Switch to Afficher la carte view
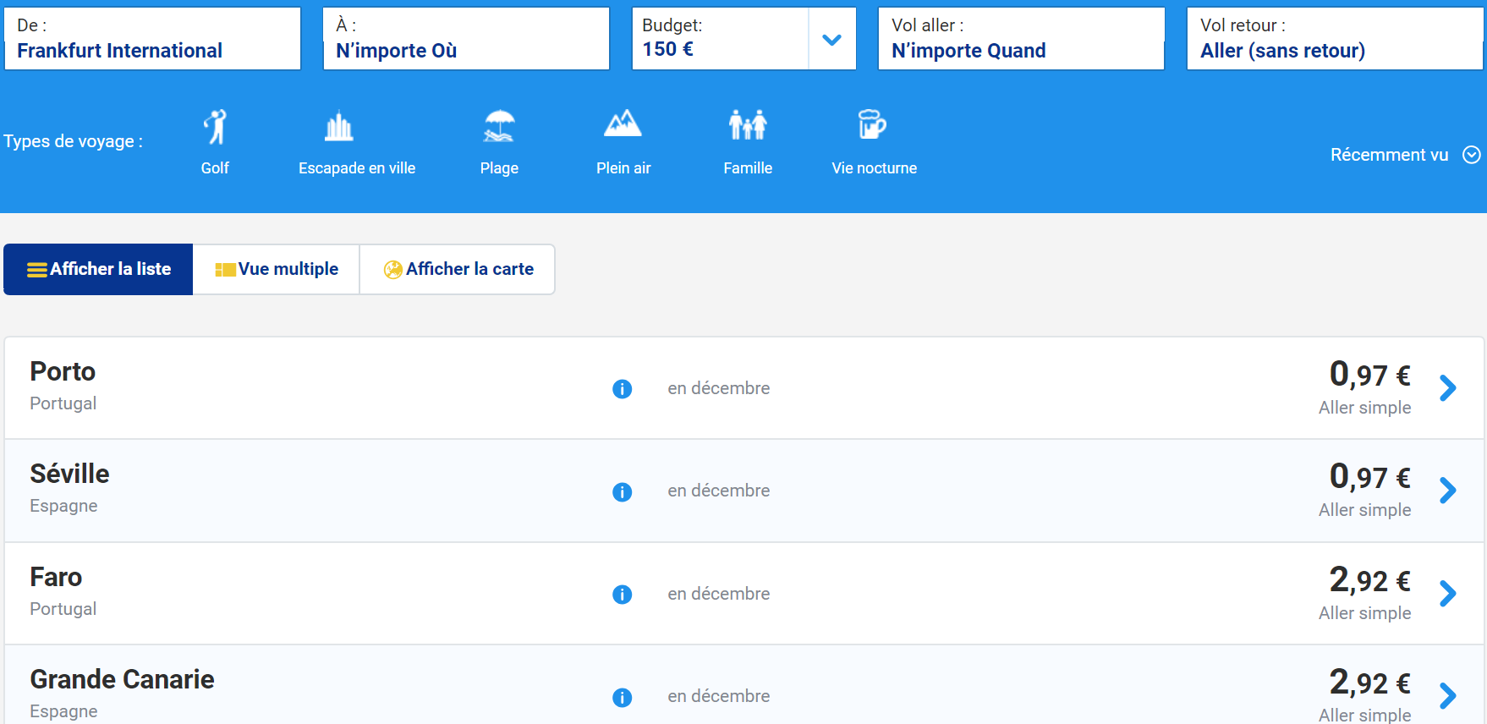The image size is (1487, 724). 458,270
